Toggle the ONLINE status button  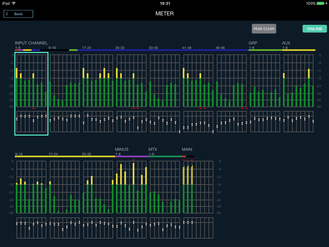tap(315, 29)
